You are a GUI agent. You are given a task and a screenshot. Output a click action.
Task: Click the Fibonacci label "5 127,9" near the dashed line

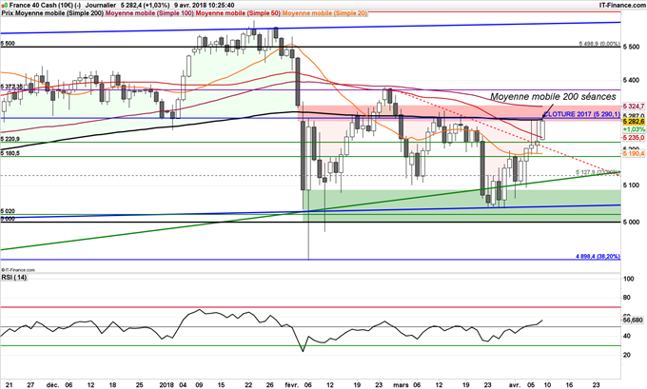(x=598, y=172)
